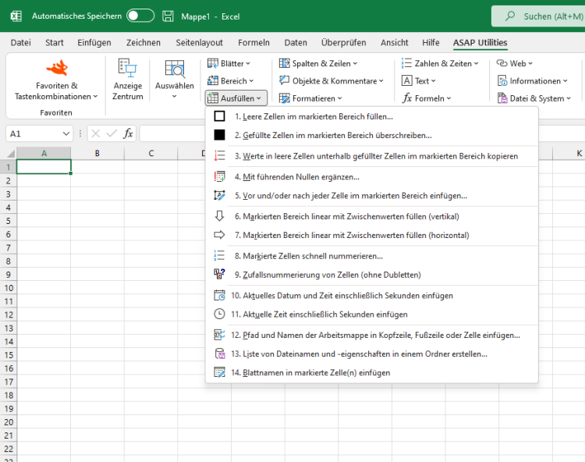
Task: Click the save disk icon
Action: pos(168,16)
